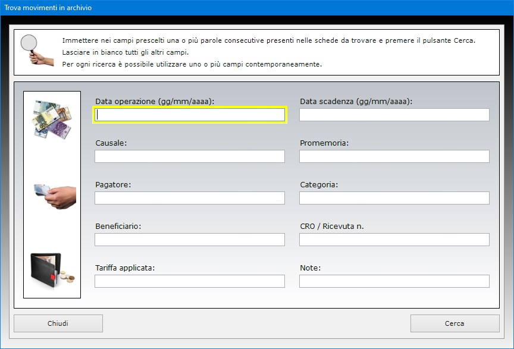Screen dimensions: 514x349
Task: Click the 'Data scadenza (gg/mm/aaaa):' label
Action: pos(356,102)
